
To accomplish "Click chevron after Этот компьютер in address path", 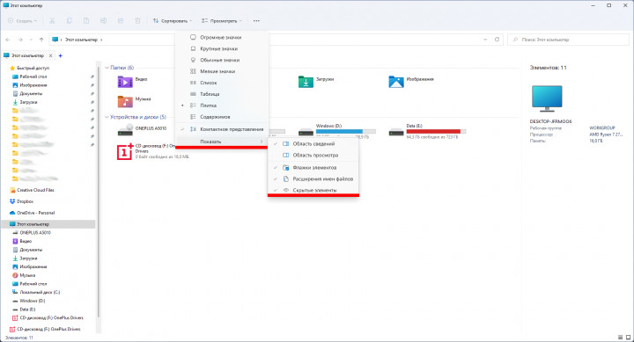I will click(x=101, y=40).
